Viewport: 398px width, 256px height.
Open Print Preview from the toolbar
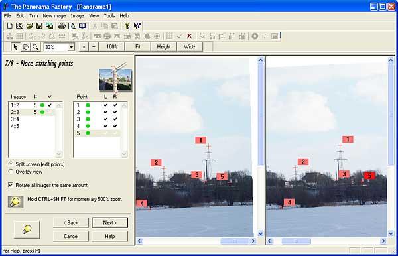click(72, 26)
